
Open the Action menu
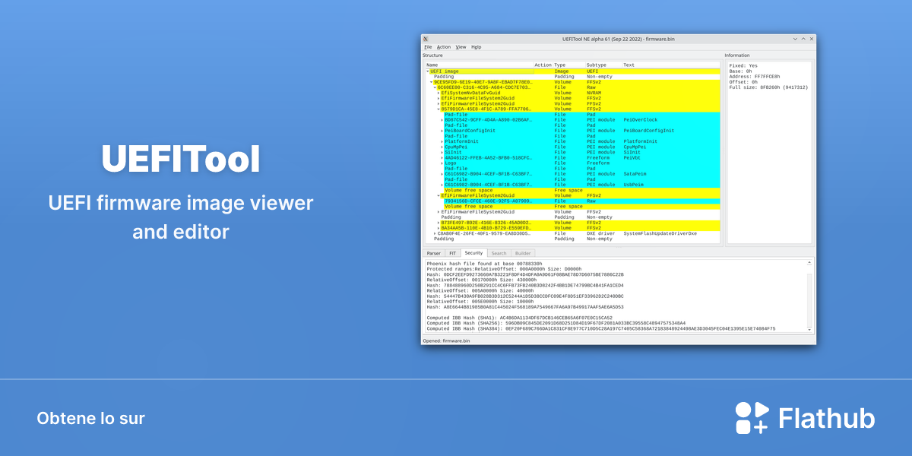pyautogui.click(x=444, y=47)
